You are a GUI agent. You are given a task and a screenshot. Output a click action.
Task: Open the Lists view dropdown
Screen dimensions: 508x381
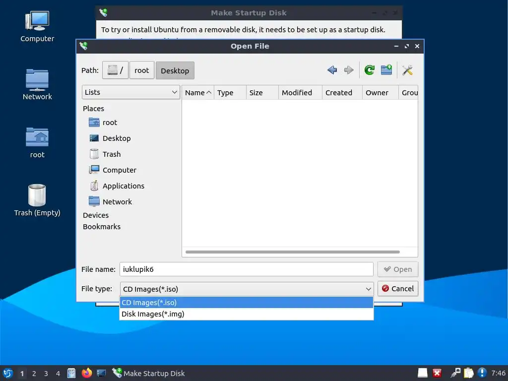(131, 92)
